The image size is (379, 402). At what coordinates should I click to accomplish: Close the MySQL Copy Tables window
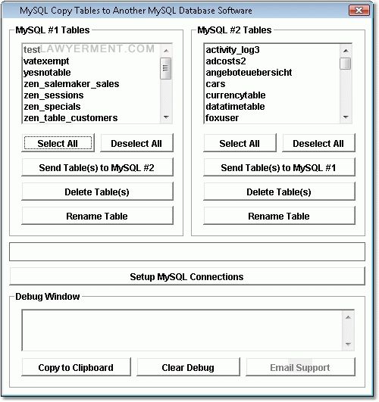pos(359,11)
